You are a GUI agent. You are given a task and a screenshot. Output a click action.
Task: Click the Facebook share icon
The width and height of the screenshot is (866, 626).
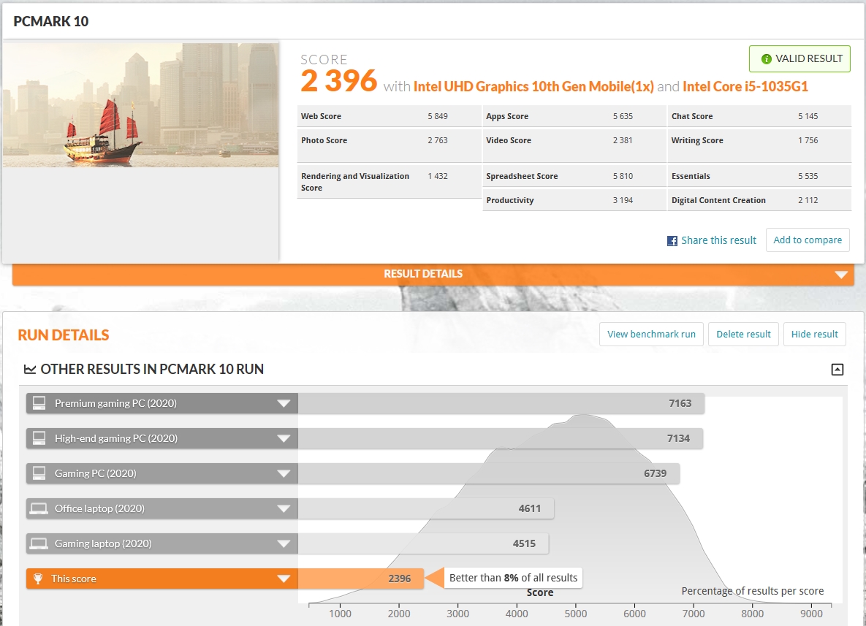click(672, 240)
